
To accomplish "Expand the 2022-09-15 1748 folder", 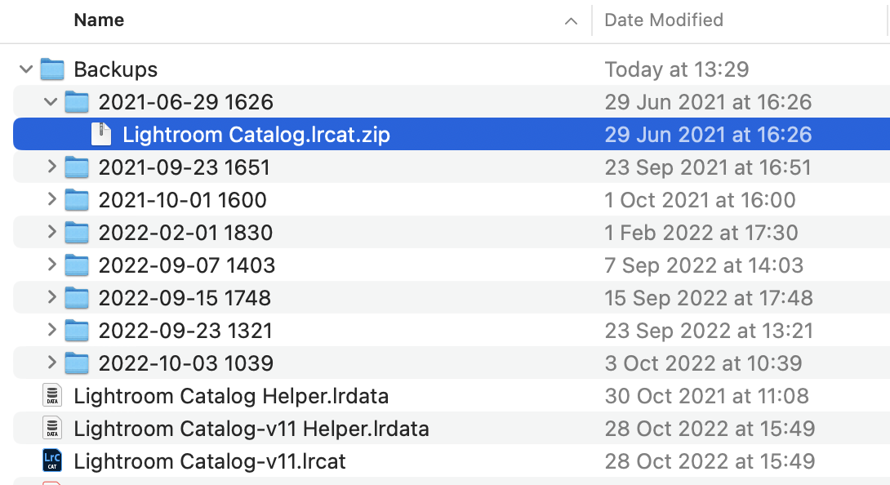I will pos(51,297).
